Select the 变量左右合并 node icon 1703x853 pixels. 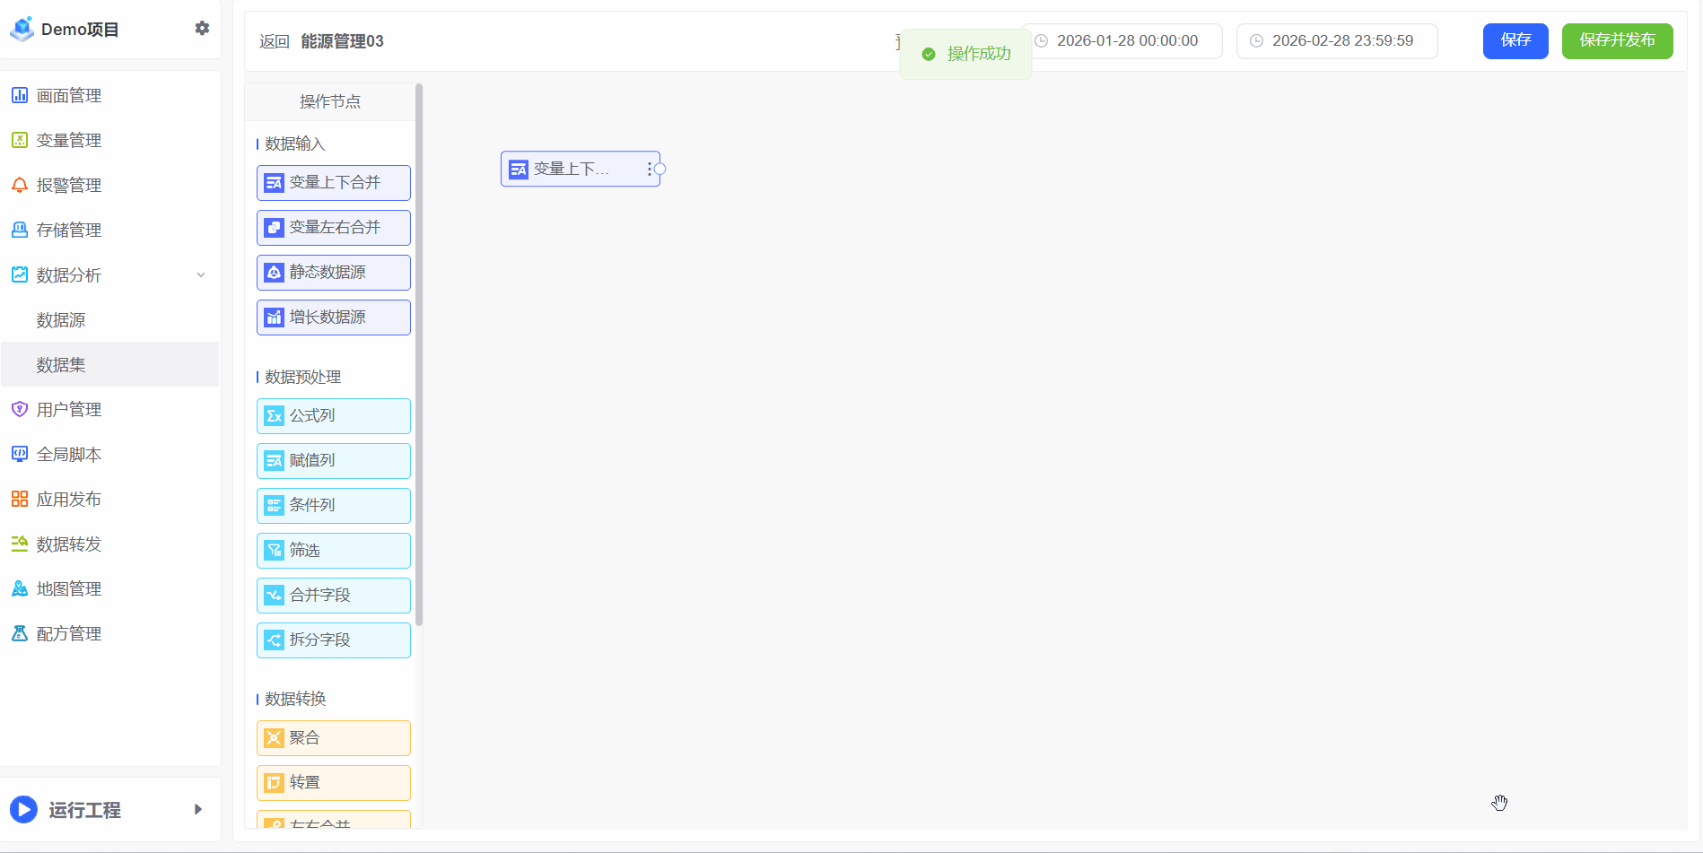pyautogui.click(x=275, y=228)
